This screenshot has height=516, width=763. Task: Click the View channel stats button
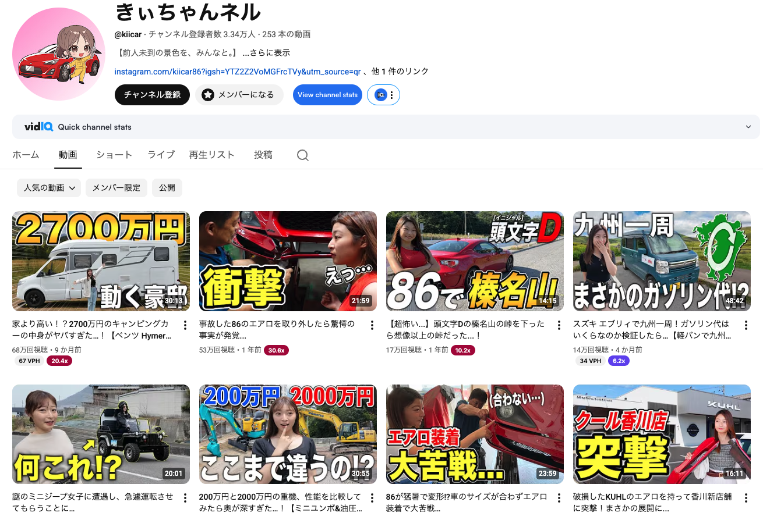(x=327, y=95)
